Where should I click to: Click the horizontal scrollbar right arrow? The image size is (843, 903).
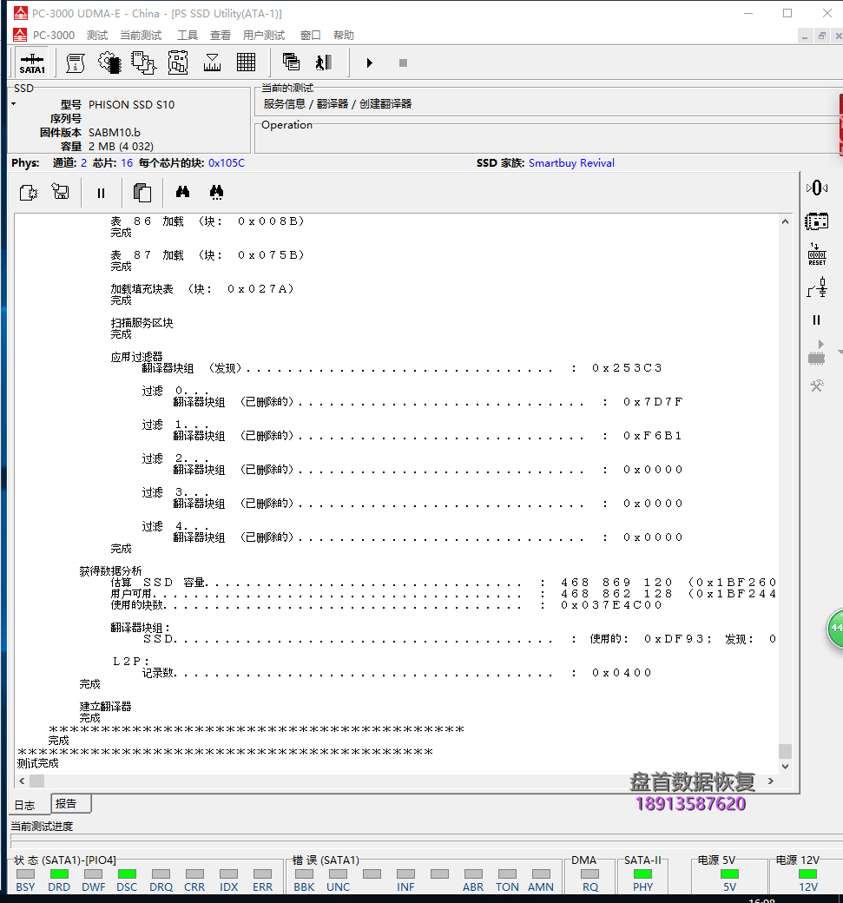click(771, 781)
